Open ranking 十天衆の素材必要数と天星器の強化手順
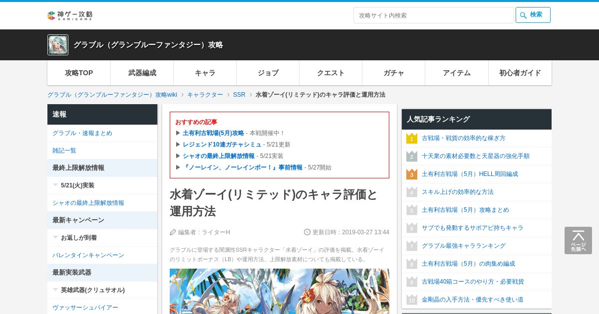 point(476,156)
